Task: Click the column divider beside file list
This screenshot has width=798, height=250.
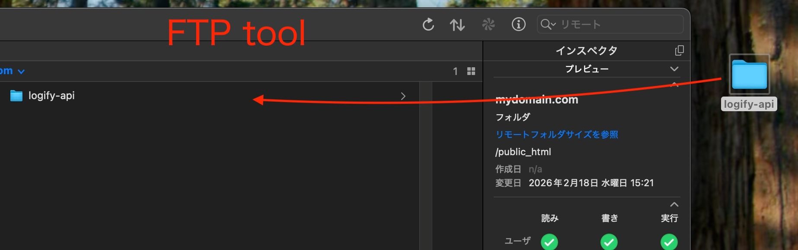Action: click(426, 164)
